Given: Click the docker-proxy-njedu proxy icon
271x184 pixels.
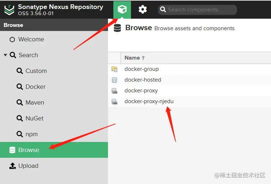Looking at the screenshot, I should [114, 101].
